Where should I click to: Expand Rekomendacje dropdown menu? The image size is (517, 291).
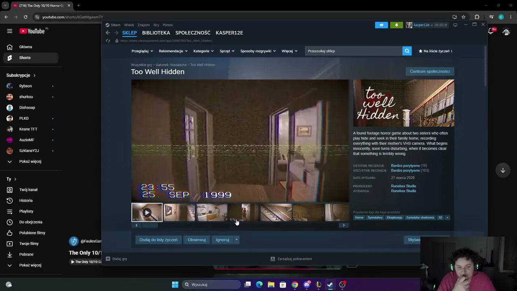[173, 51]
